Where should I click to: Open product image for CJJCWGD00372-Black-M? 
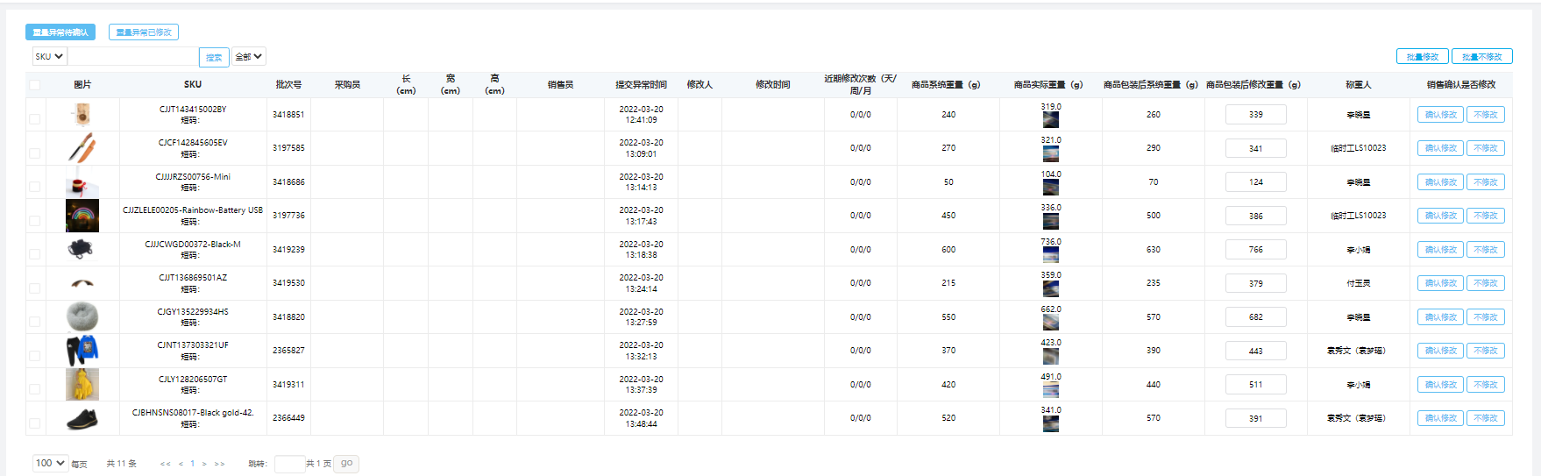pyautogui.click(x=82, y=249)
